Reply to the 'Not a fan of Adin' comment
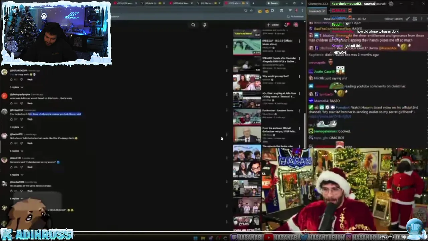The image size is (428, 241). click(x=30, y=143)
